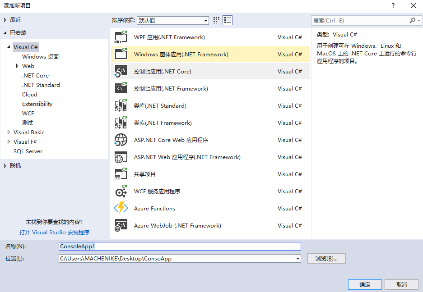
Task: Open the 排序依据 默认值 dropdown
Action: 172,20
